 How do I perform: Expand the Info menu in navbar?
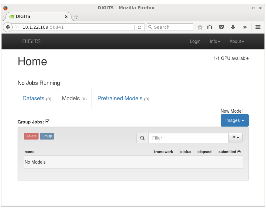point(215,41)
